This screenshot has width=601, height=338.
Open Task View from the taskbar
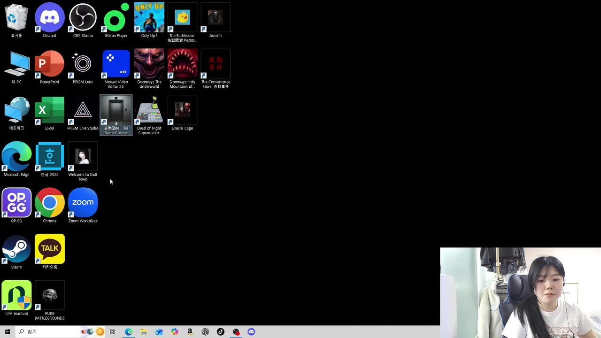pyautogui.click(x=113, y=332)
